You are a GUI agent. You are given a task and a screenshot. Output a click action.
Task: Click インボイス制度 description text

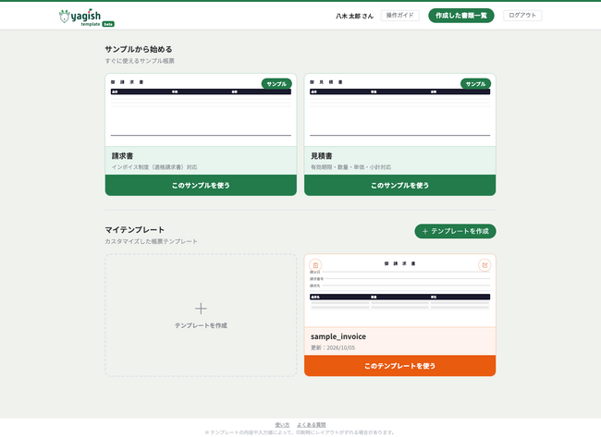click(x=154, y=167)
